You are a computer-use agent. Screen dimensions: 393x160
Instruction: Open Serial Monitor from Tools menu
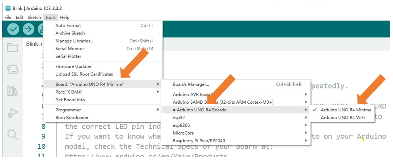103,49
